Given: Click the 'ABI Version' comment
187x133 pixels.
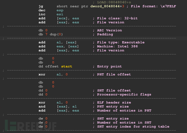Looking at the screenshot, I should (109, 30).
